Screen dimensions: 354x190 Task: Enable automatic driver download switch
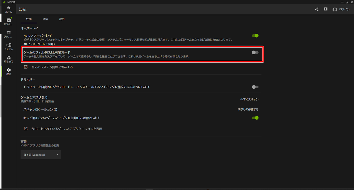(255, 87)
